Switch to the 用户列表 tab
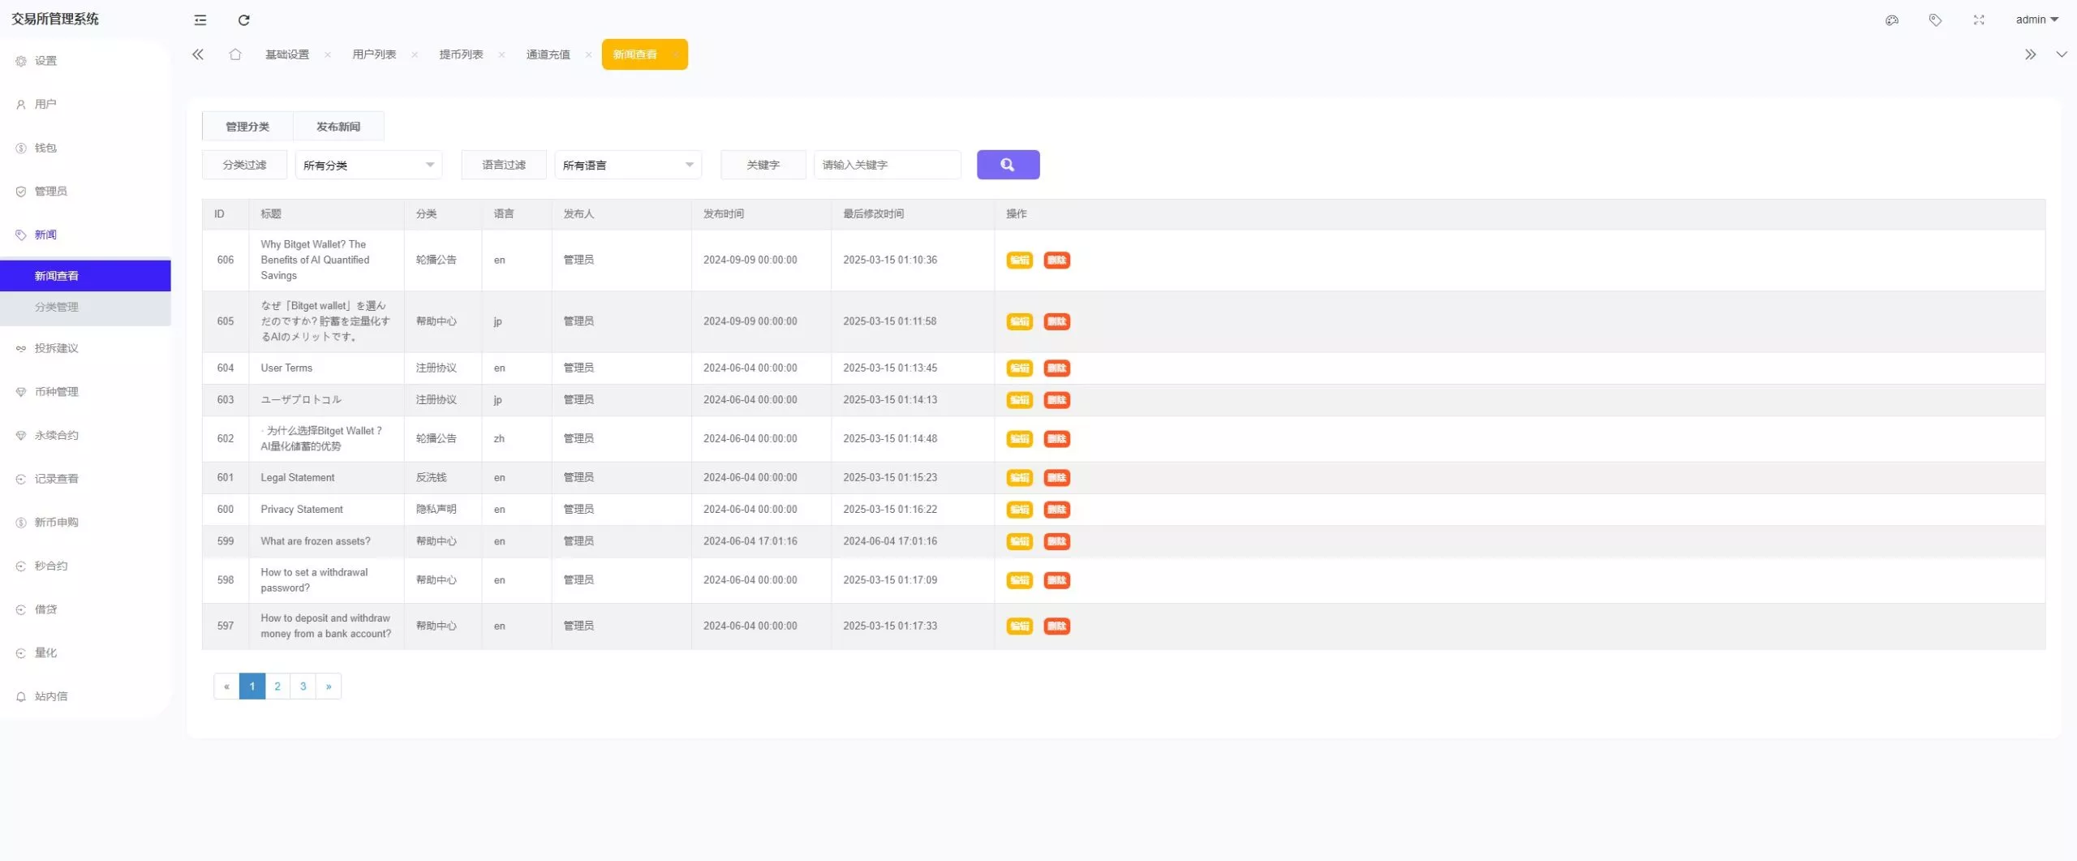The image size is (2077, 861). [x=375, y=54]
